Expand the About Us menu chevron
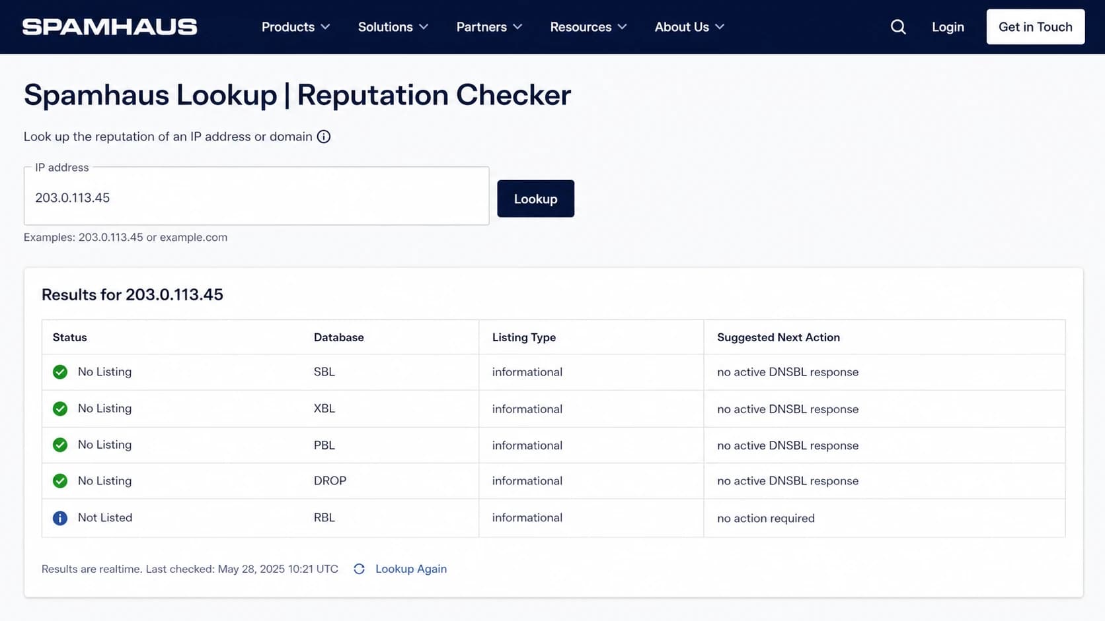 coord(720,27)
